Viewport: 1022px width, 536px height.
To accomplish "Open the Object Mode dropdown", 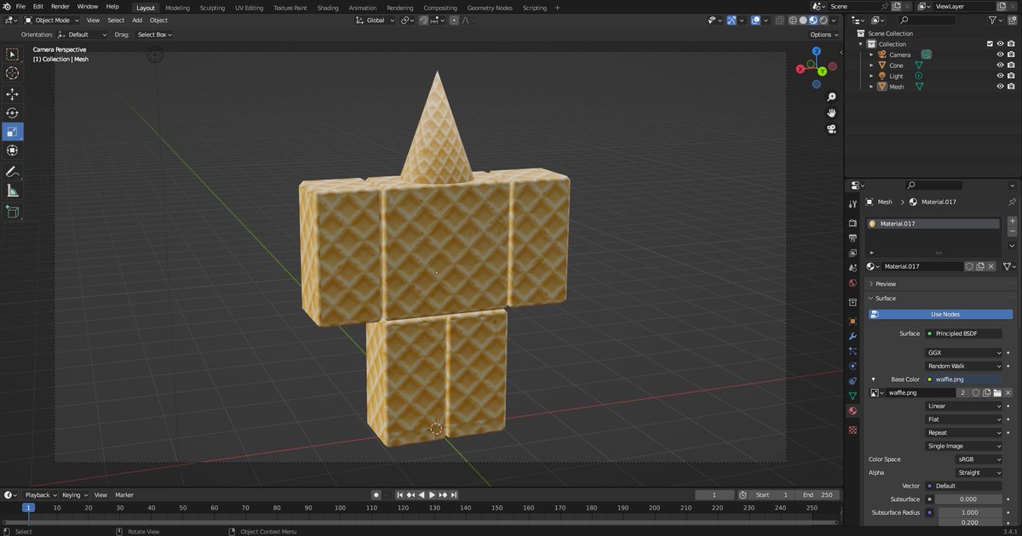I will 52,20.
